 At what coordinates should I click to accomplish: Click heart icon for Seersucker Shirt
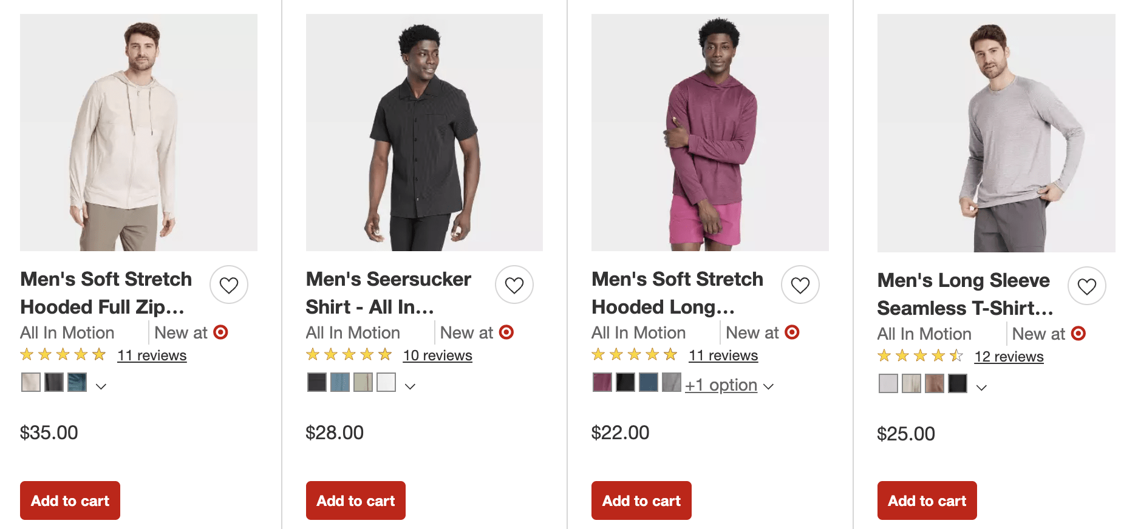click(x=514, y=285)
